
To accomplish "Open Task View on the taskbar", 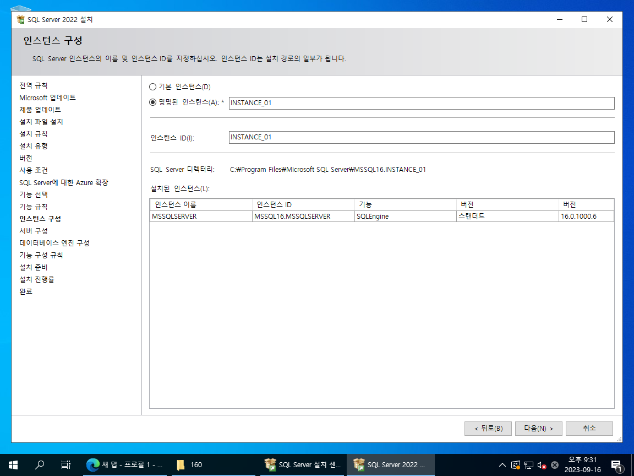I will (65, 464).
